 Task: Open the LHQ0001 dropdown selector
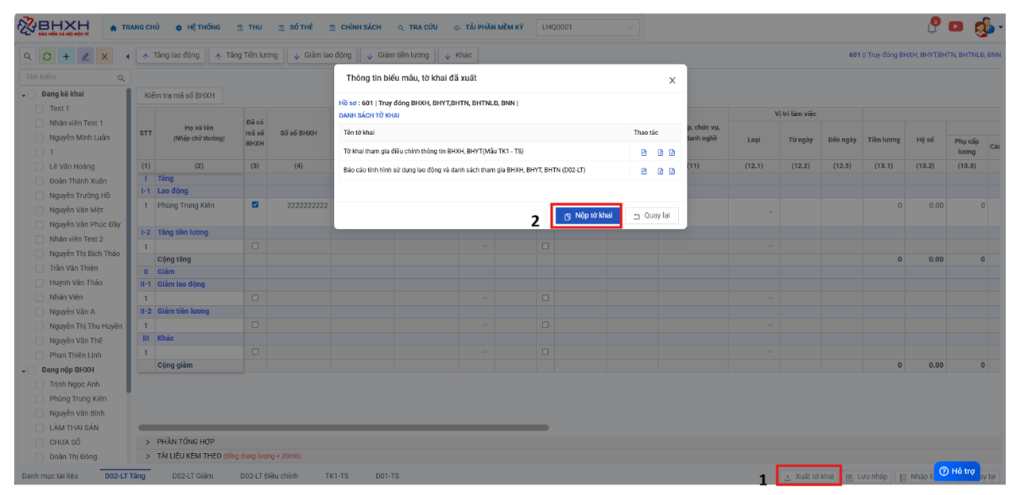pos(588,27)
